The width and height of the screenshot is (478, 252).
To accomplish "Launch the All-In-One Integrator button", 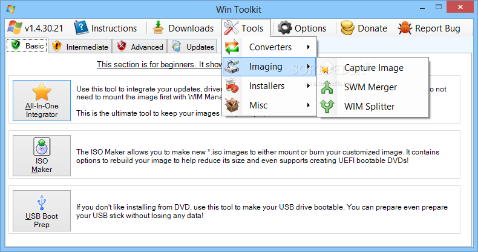I will (x=42, y=101).
